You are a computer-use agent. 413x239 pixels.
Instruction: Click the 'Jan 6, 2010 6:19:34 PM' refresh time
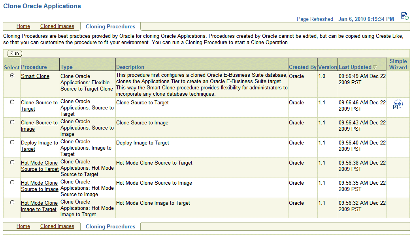pos(366,19)
